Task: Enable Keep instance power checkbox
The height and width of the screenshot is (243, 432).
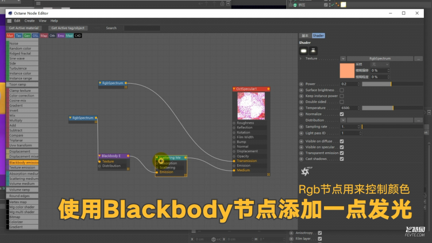Action: (342, 96)
